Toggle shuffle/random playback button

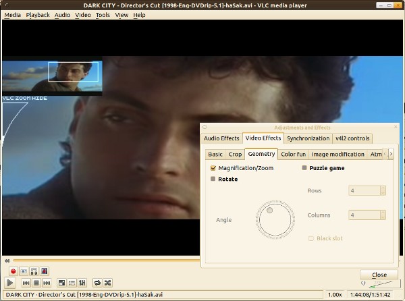tap(108, 283)
